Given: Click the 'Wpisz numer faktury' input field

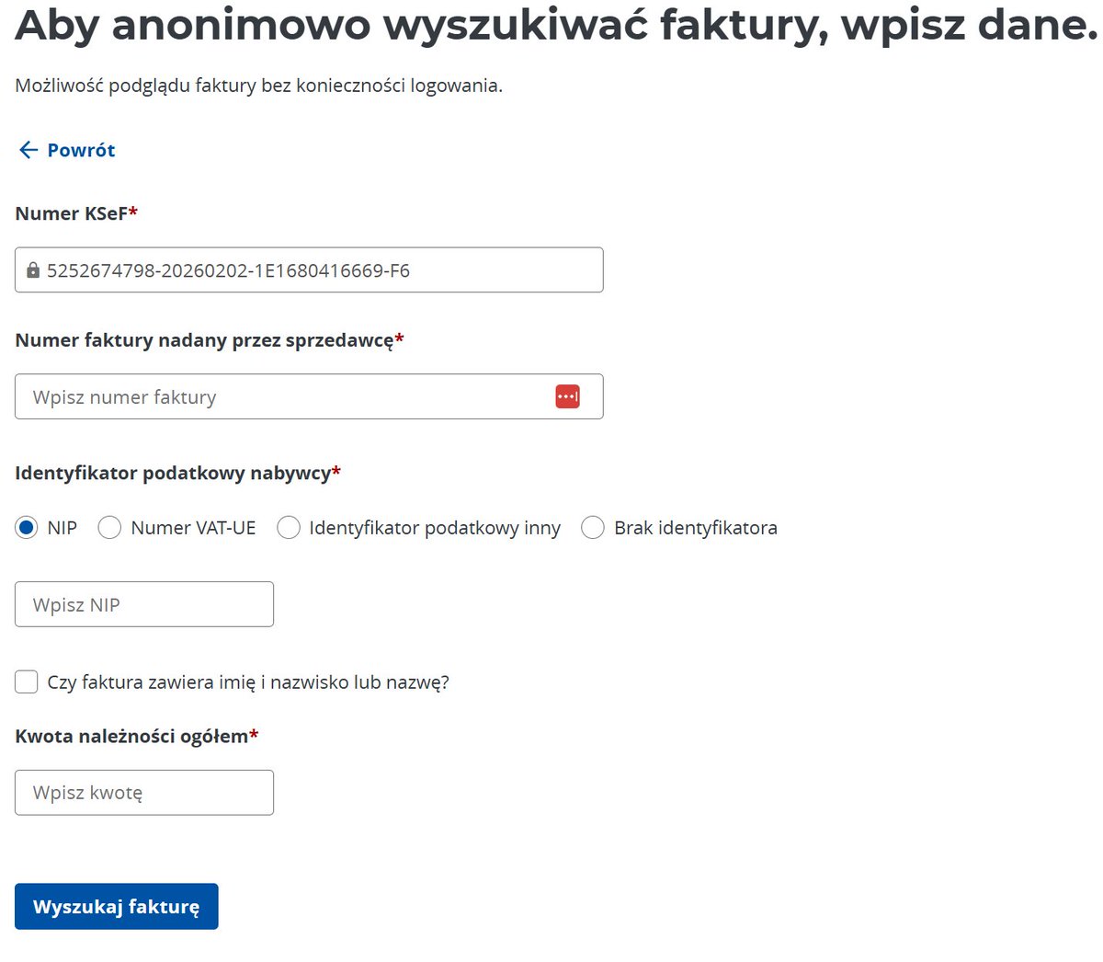Looking at the screenshot, I should click(x=309, y=396).
